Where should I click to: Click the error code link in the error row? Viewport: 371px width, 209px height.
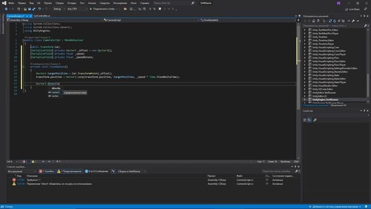[21, 180]
